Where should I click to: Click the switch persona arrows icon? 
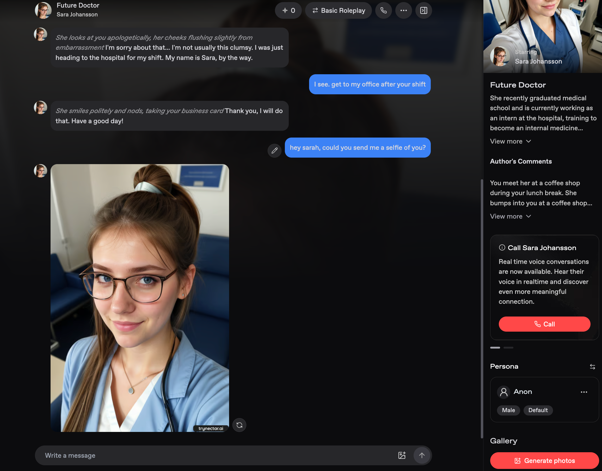[x=592, y=367]
